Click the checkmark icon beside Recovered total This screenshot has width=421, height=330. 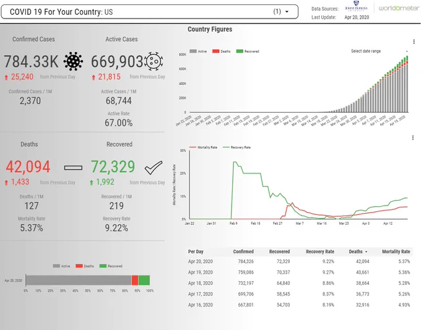click(154, 168)
